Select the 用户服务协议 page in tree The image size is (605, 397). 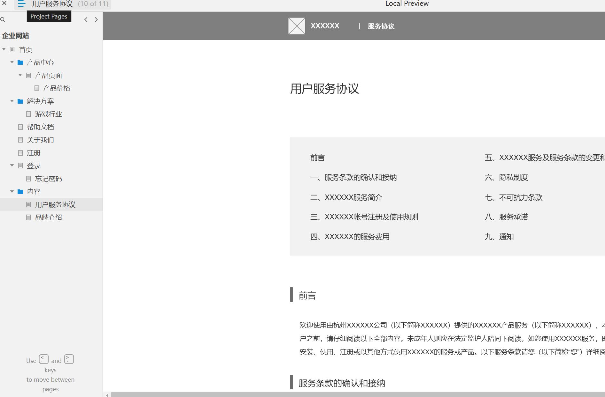point(55,205)
